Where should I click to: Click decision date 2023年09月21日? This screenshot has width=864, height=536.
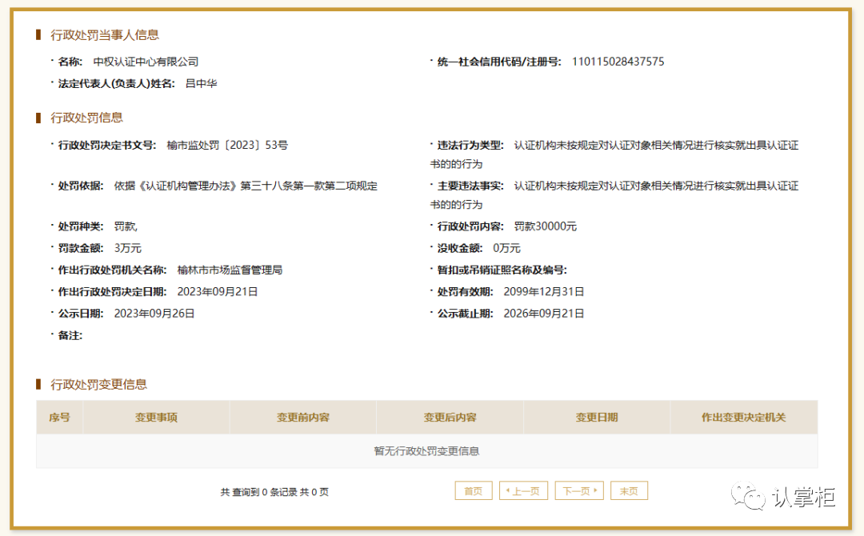tap(218, 292)
